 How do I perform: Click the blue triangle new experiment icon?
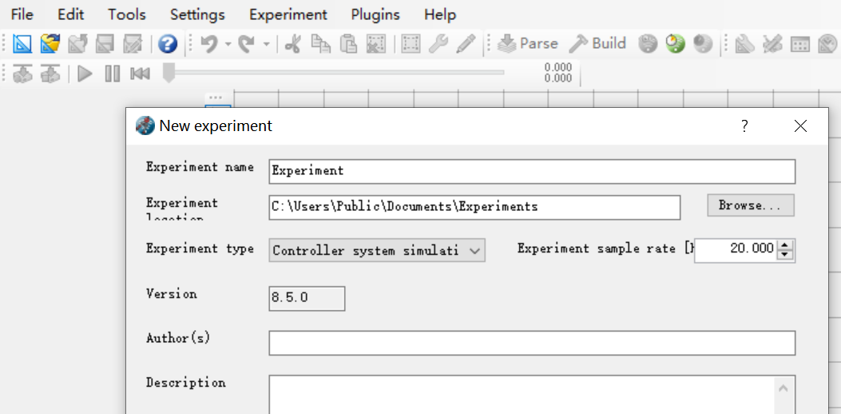click(22, 43)
